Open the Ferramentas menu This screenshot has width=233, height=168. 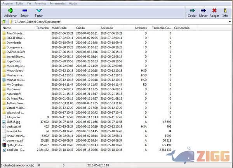[57, 3]
